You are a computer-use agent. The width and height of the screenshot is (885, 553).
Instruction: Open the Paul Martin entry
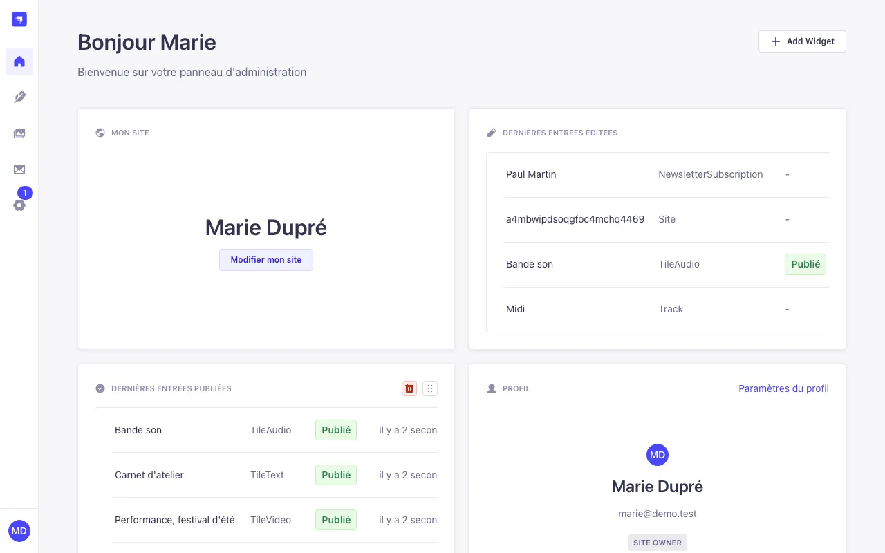[x=531, y=174]
